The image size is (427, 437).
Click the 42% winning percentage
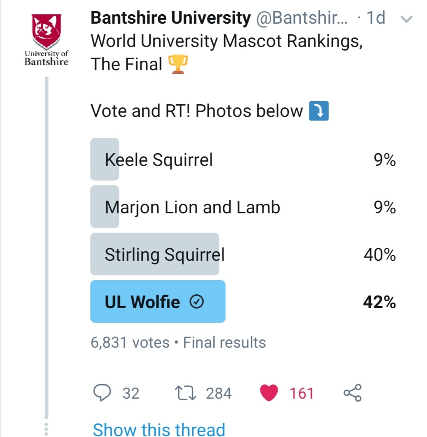point(379,302)
